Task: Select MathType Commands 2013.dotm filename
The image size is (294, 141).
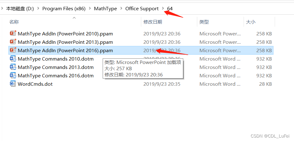Action: pyautogui.click(x=56, y=67)
